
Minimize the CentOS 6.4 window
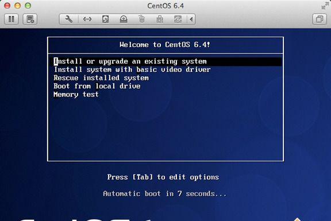click(17, 6)
